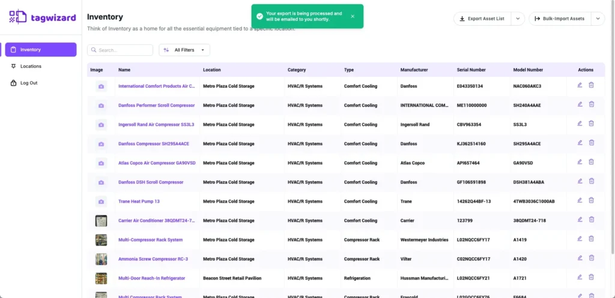Viewport: 615px width, 298px height.
Task: Open Multi-Door Reach-In Refrigerator link
Action: (152, 278)
